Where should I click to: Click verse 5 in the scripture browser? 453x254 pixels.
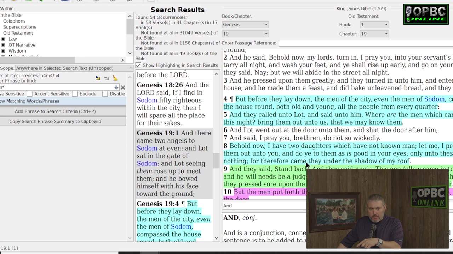click(338, 118)
